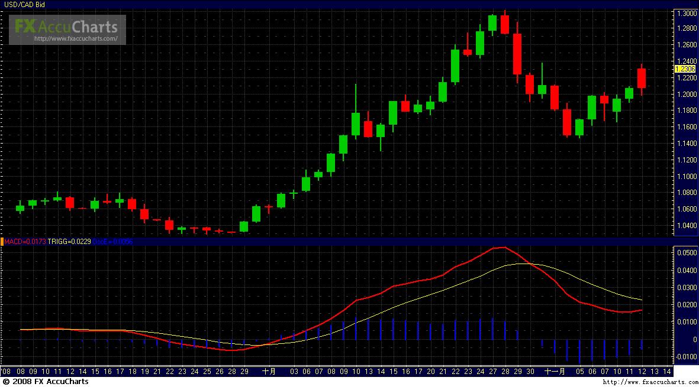Click the 1.1800 price axis label
699x387 pixels.
pyautogui.click(x=687, y=110)
